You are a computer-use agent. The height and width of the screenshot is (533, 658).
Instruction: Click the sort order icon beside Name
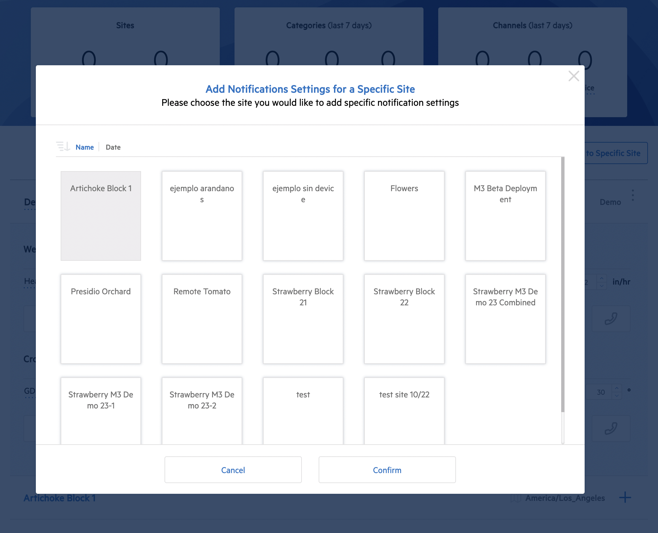(x=63, y=146)
